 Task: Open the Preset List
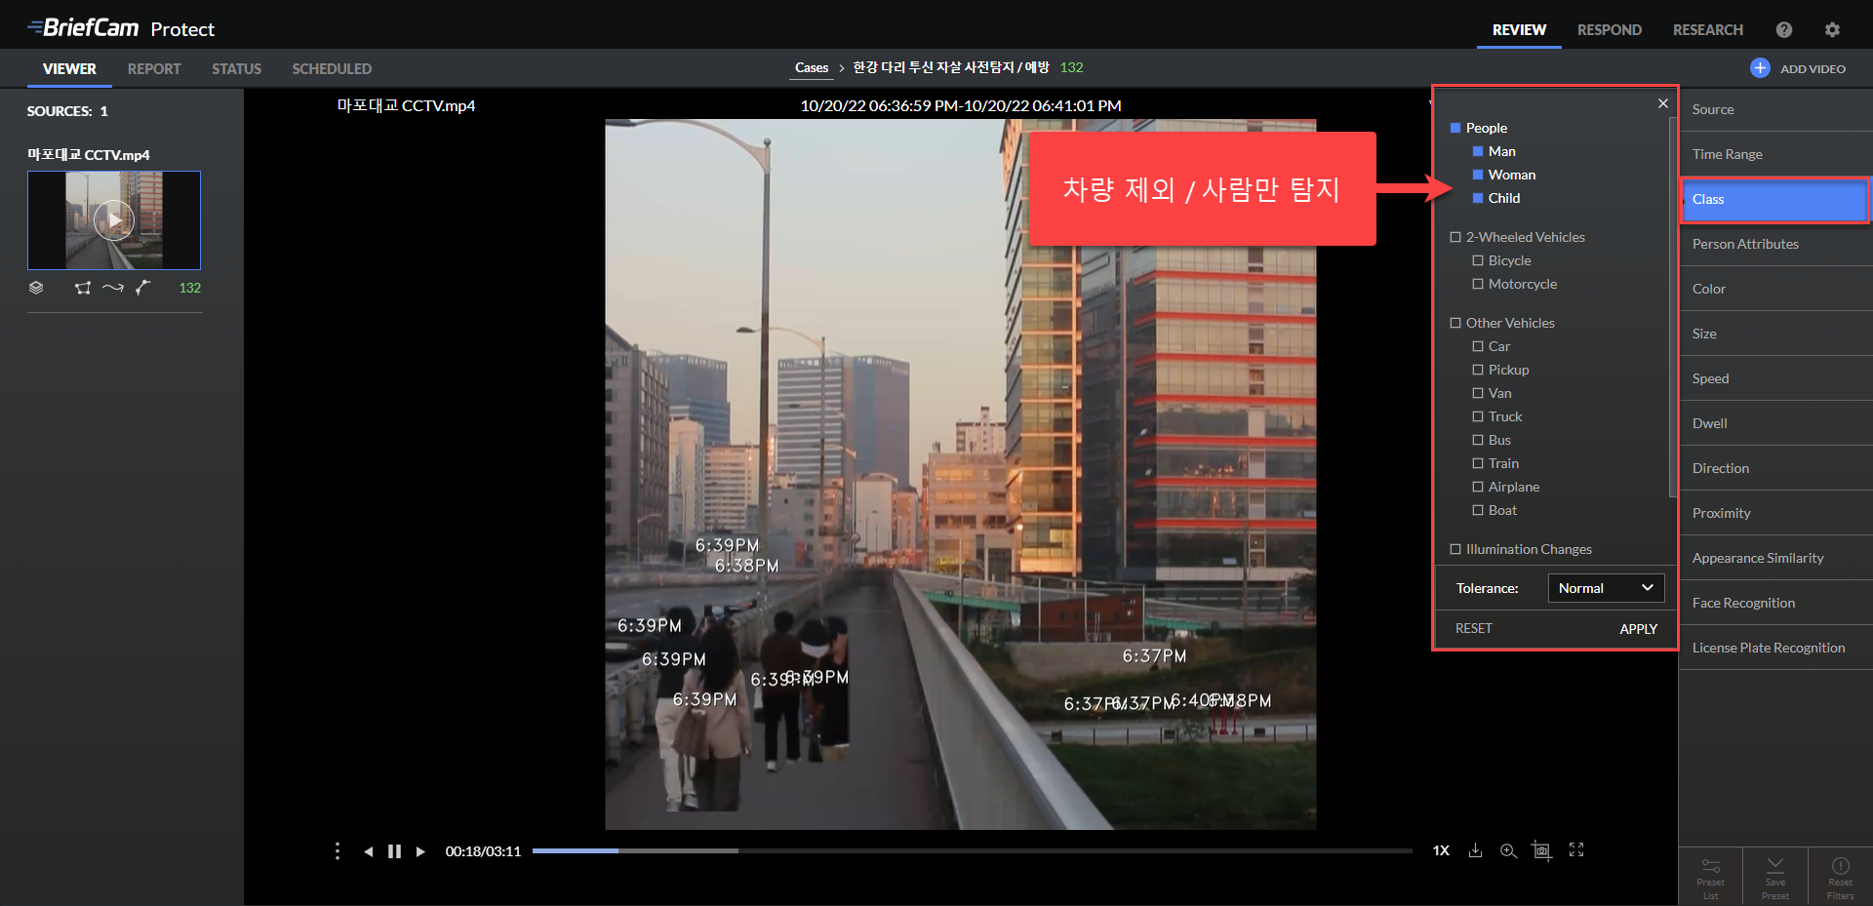[x=1710, y=877]
